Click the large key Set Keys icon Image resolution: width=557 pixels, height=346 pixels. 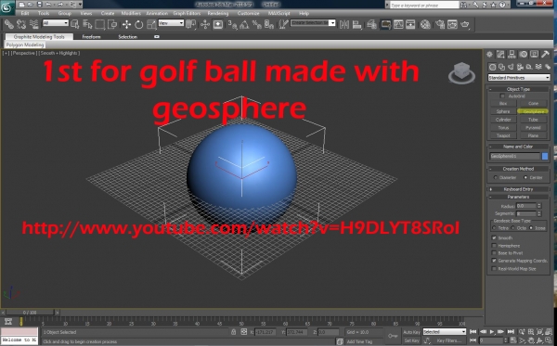coord(393,336)
